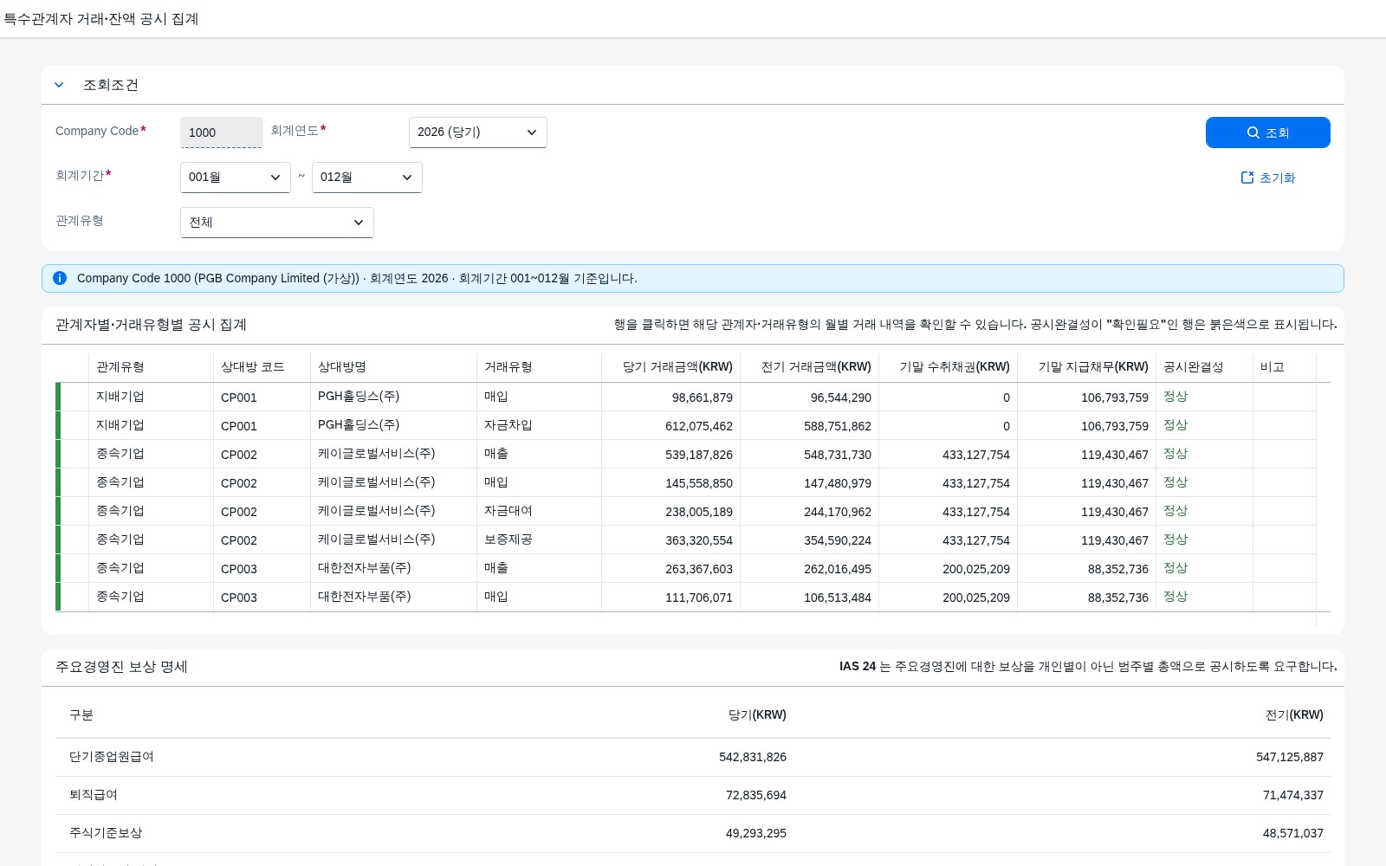
Task: Click amount 98,661,879
Action: [x=702, y=397]
